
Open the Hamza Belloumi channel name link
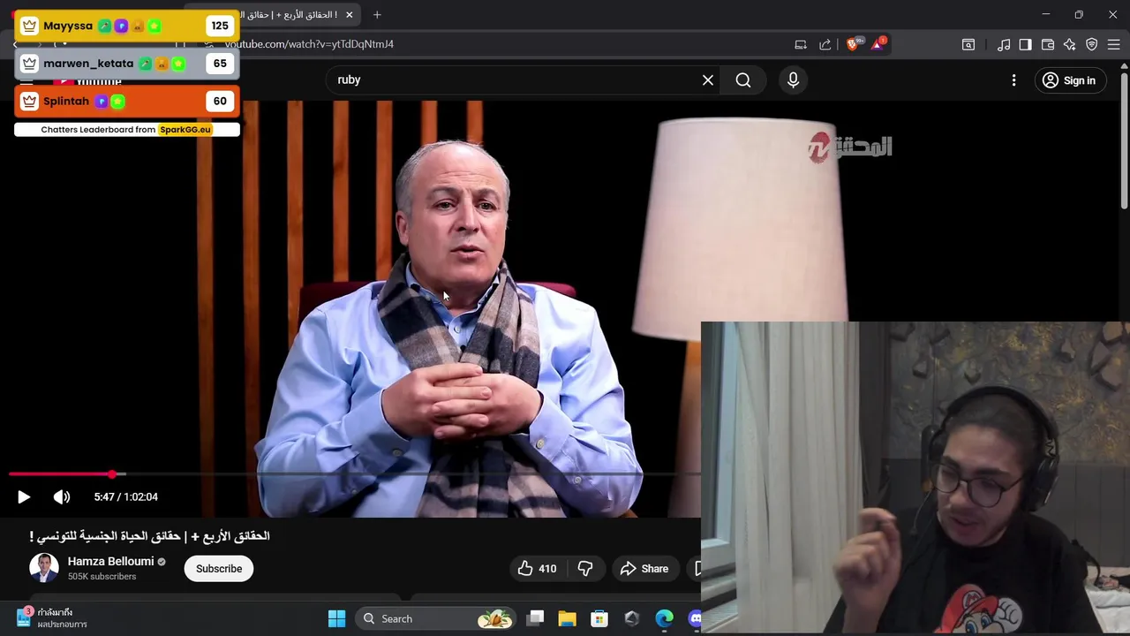click(x=111, y=562)
